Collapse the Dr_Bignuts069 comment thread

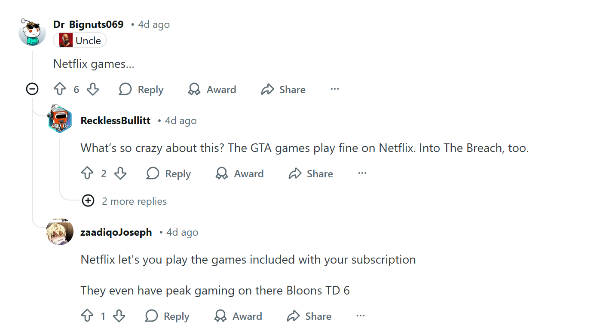(x=32, y=89)
